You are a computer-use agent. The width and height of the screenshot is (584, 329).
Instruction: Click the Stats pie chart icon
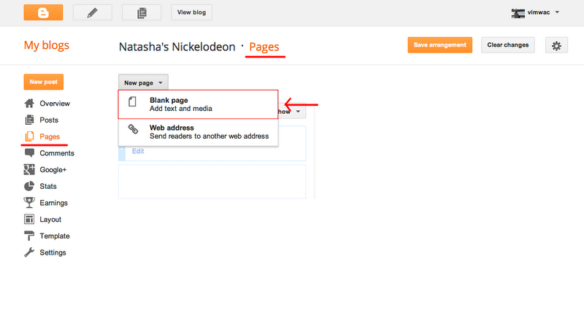pyautogui.click(x=29, y=186)
